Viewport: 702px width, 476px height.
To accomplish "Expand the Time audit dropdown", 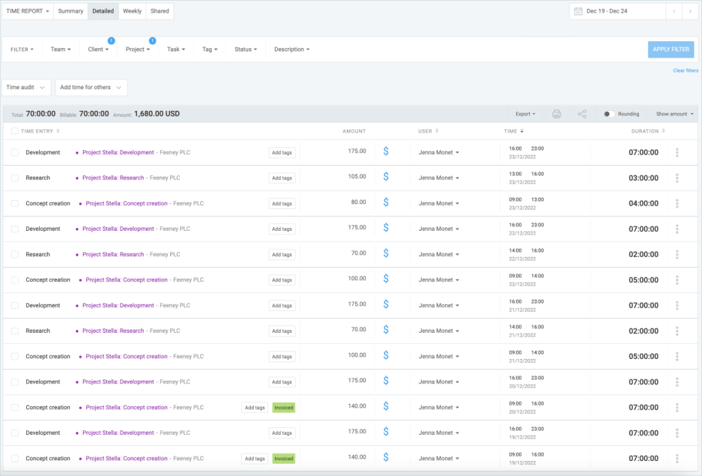I will (x=26, y=87).
